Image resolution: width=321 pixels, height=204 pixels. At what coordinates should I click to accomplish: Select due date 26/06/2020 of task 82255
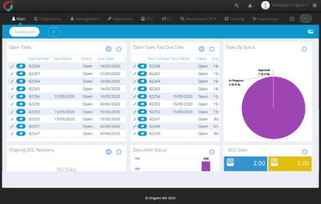coord(110,104)
